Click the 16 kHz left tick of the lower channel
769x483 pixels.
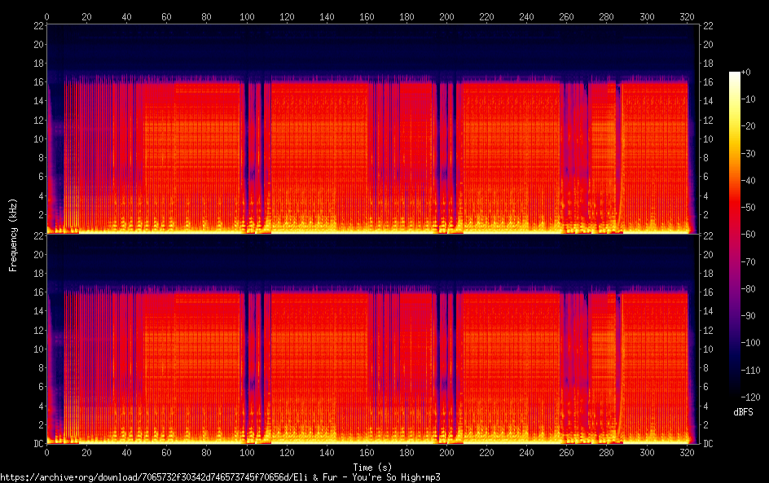(x=37, y=292)
